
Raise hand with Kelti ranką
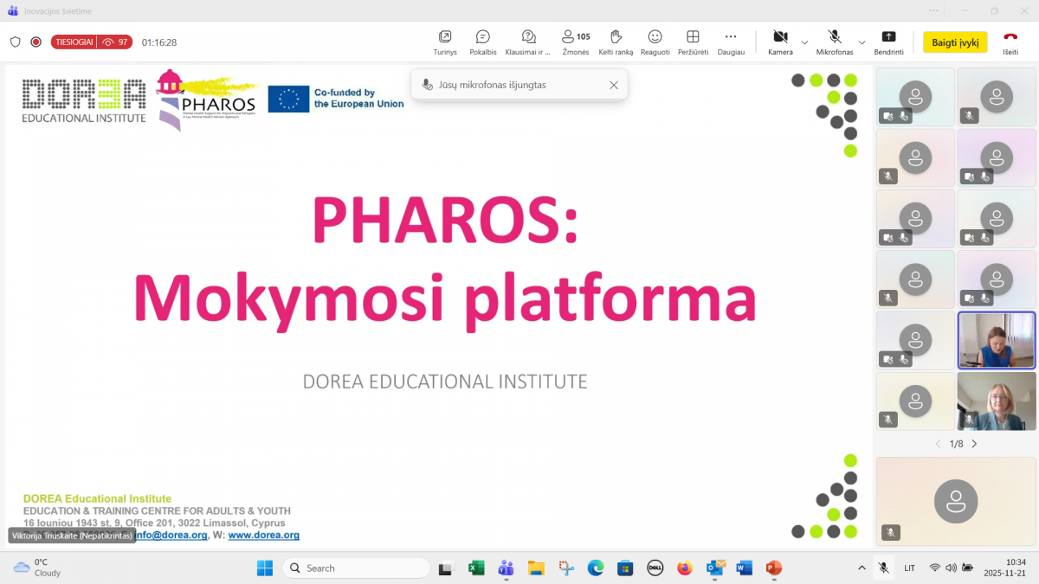pyautogui.click(x=616, y=42)
